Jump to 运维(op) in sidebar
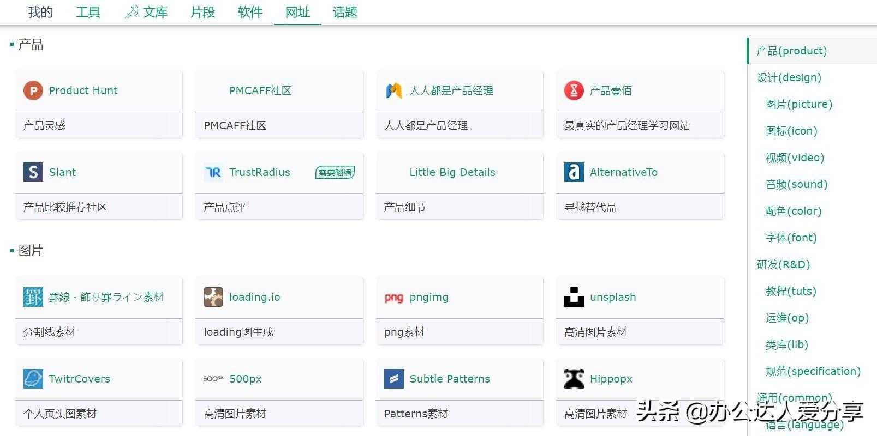This screenshot has height=436, width=877. click(x=787, y=318)
